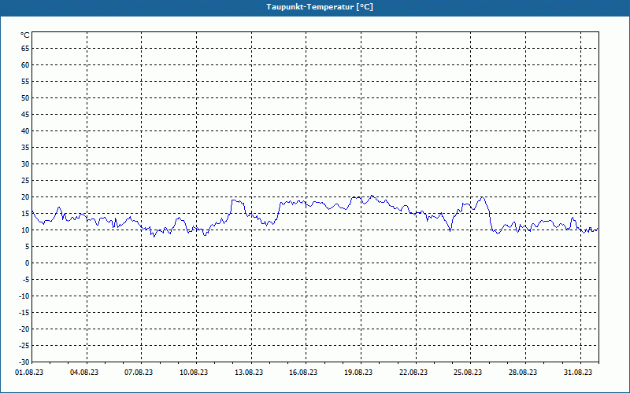Click the 45 value on the temperature axis
630x393 pixels.
click(x=25, y=115)
